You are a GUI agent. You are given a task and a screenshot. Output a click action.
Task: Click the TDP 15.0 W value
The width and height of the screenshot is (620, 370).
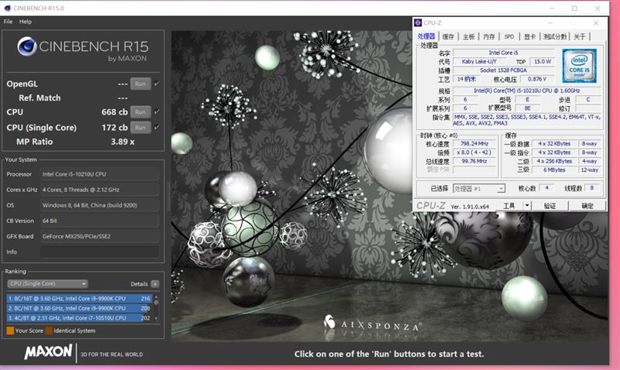coord(542,62)
